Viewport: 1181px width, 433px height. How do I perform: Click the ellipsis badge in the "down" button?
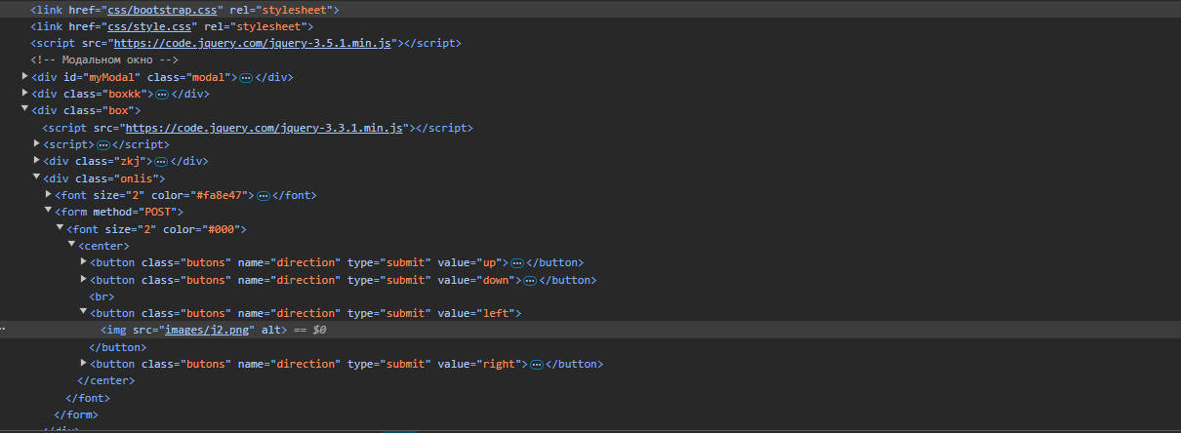tap(530, 280)
